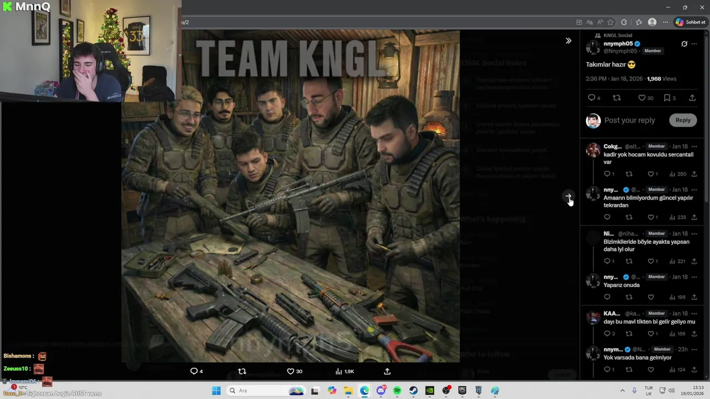Open the Edge profile avatar
Viewport: 710px width, 399px height.
(x=652, y=22)
